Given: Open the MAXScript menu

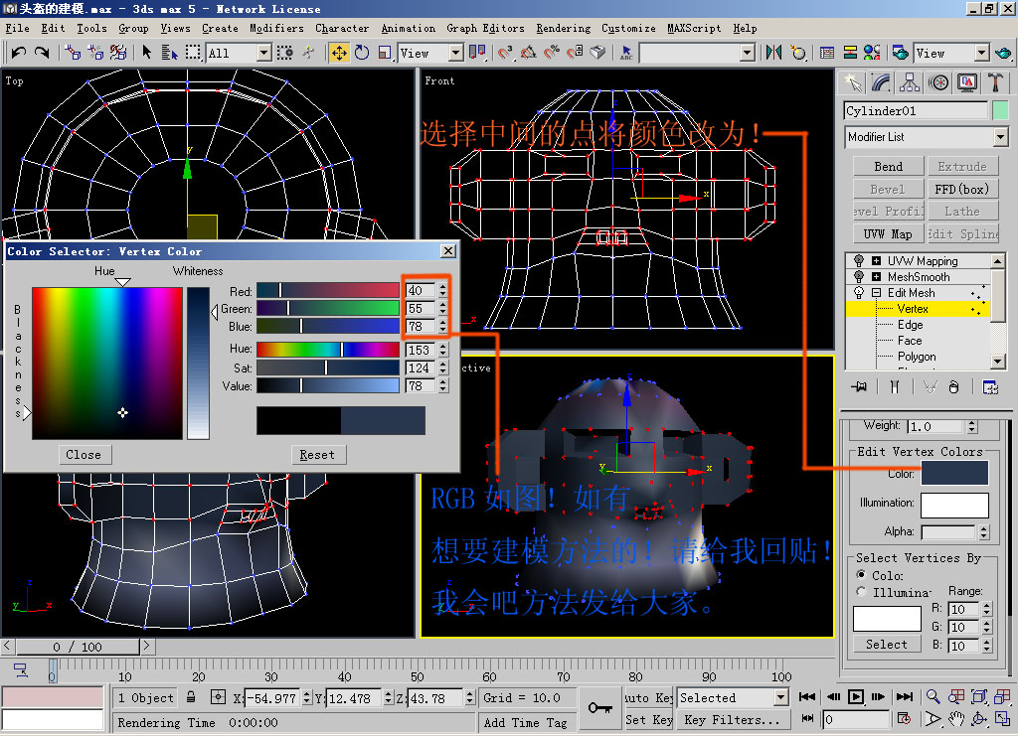Looking at the screenshot, I should pyautogui.click(x=694, y=28).
